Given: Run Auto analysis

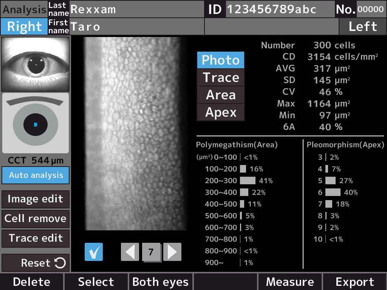Looking at the screenshot, I should [x=36, y=175].
